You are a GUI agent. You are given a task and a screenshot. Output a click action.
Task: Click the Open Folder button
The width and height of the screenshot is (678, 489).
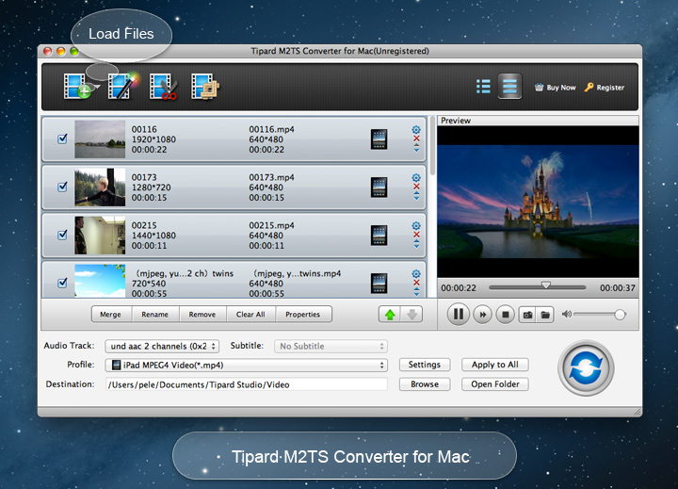tap(495, 384)
